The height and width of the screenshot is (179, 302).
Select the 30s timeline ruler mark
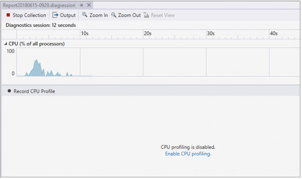pyautogui.click(x=211, y=33)
